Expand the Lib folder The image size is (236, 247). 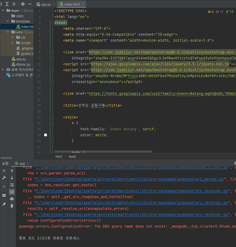(12, 37)
